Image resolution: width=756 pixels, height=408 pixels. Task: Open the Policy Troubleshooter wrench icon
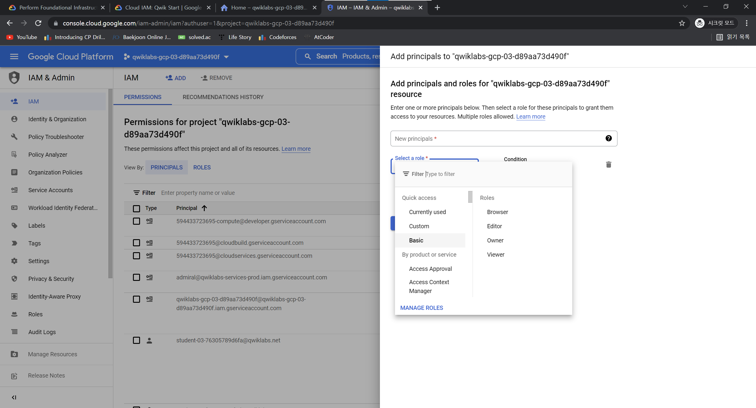coord(14,137)
